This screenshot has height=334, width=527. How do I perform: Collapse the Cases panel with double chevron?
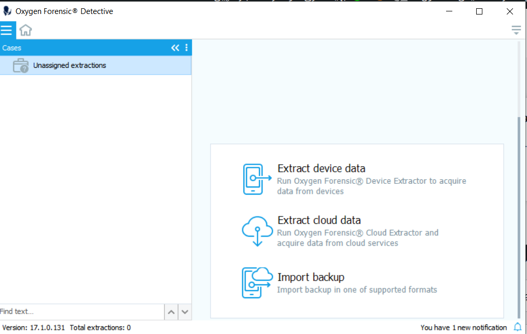(175, 48)
